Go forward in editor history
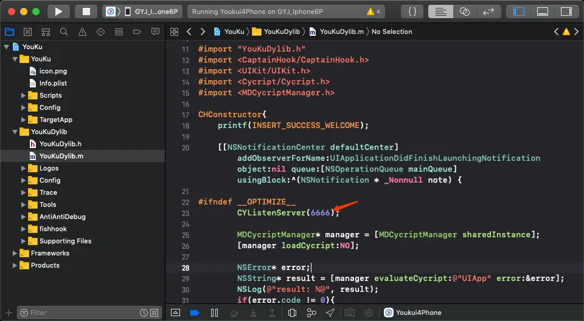Screen dimensions: 584x321 [x=203, y=32]
